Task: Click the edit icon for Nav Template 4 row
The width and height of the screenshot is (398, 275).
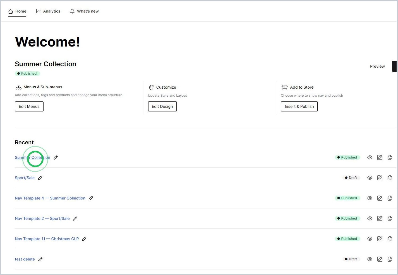Action: [x=380, y=198]
